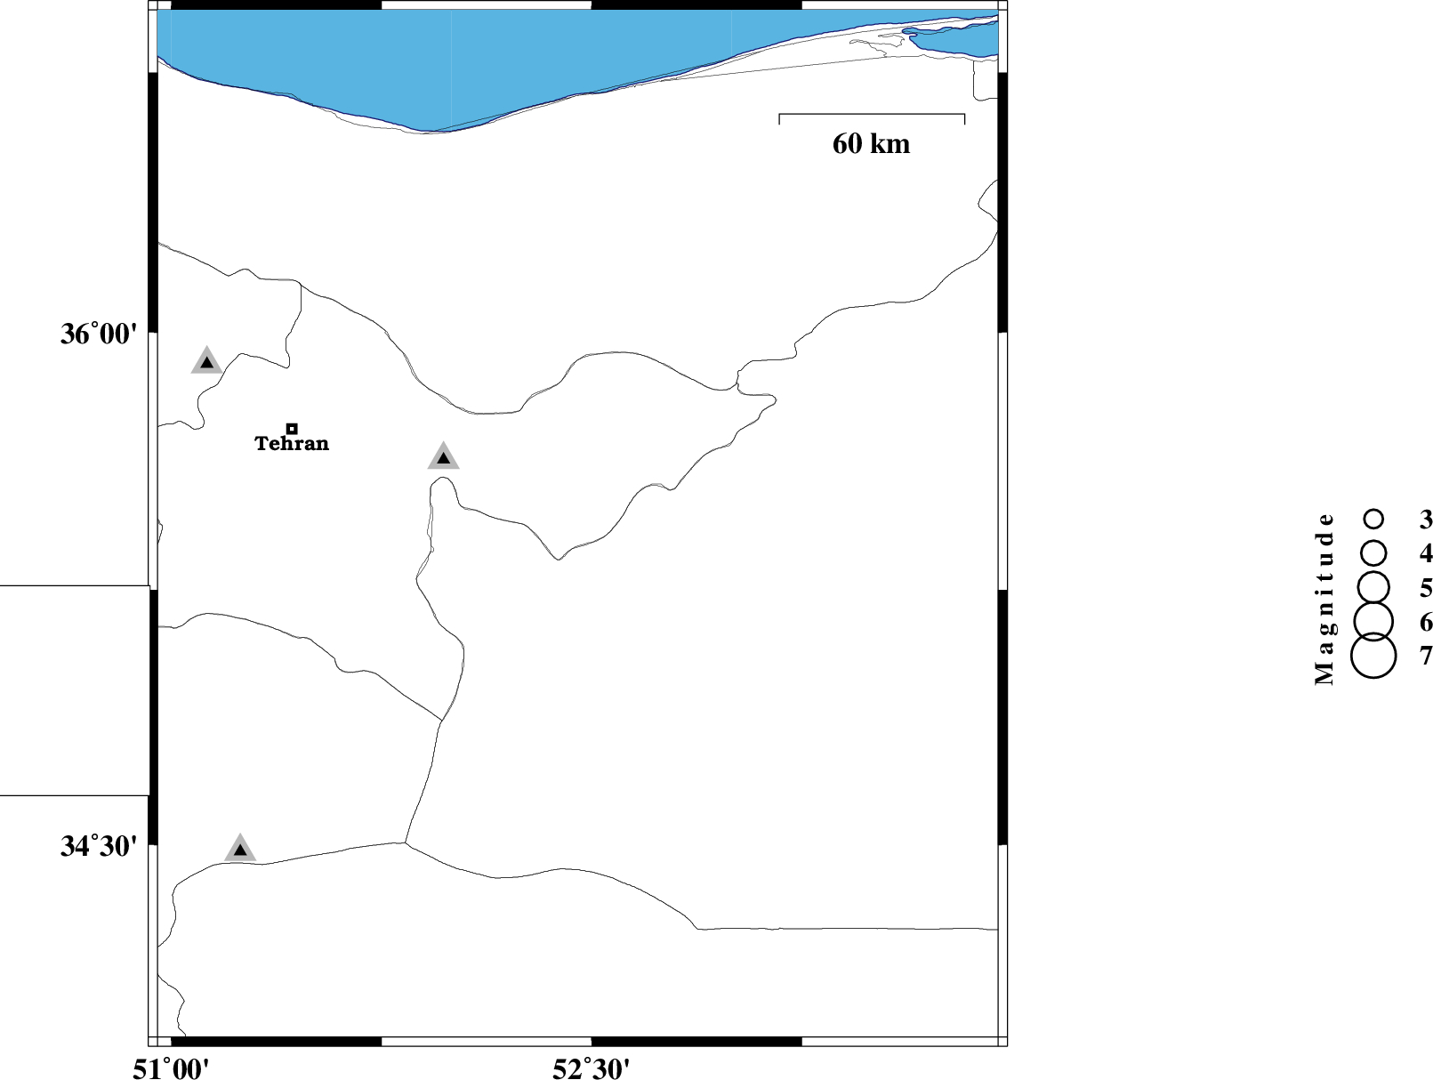The height and width of the screenshot is (1080, 1433).
Task: Select the magnitude 5 legend circle
Action: click(x=1374, y=586)
